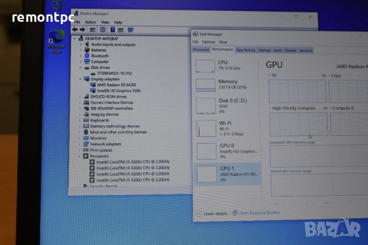Click the Computer category icon
Image resolution: width=368 pixels, height=245 pixels.
click(87, 61)
